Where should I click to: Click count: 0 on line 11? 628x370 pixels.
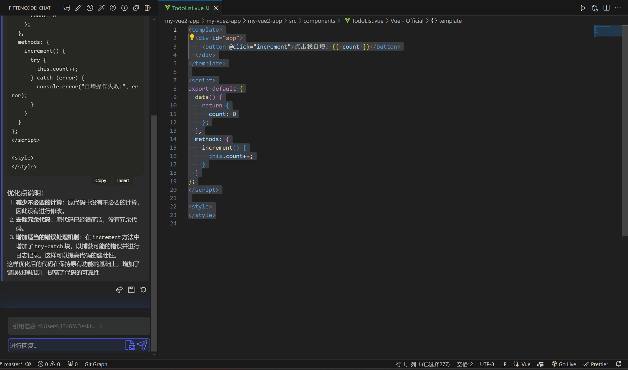click(x=222, y=114)
